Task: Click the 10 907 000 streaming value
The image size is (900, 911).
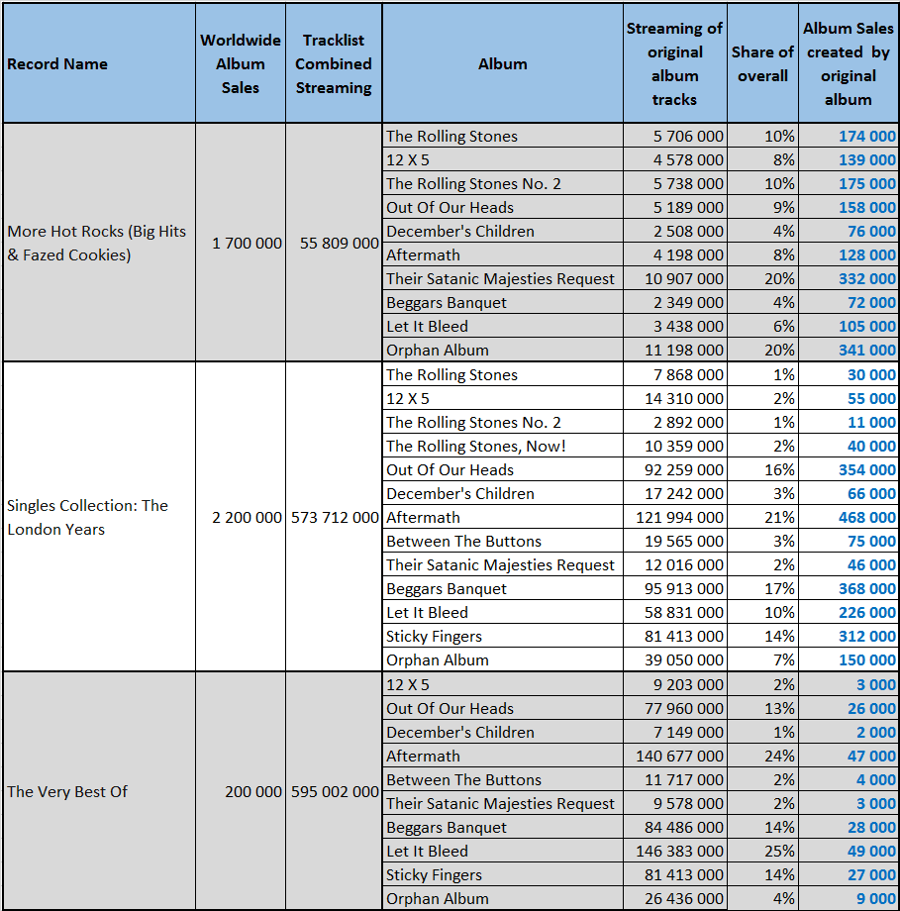Action: point(684,279)
